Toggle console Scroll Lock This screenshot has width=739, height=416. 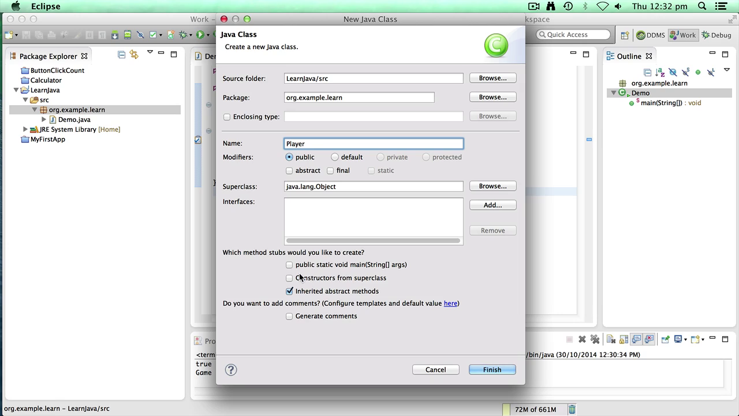point(624,339)
